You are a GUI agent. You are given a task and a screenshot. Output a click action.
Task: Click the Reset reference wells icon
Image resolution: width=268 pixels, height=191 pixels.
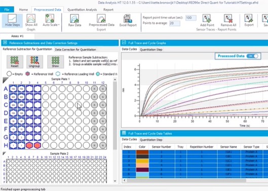[15, 62]
